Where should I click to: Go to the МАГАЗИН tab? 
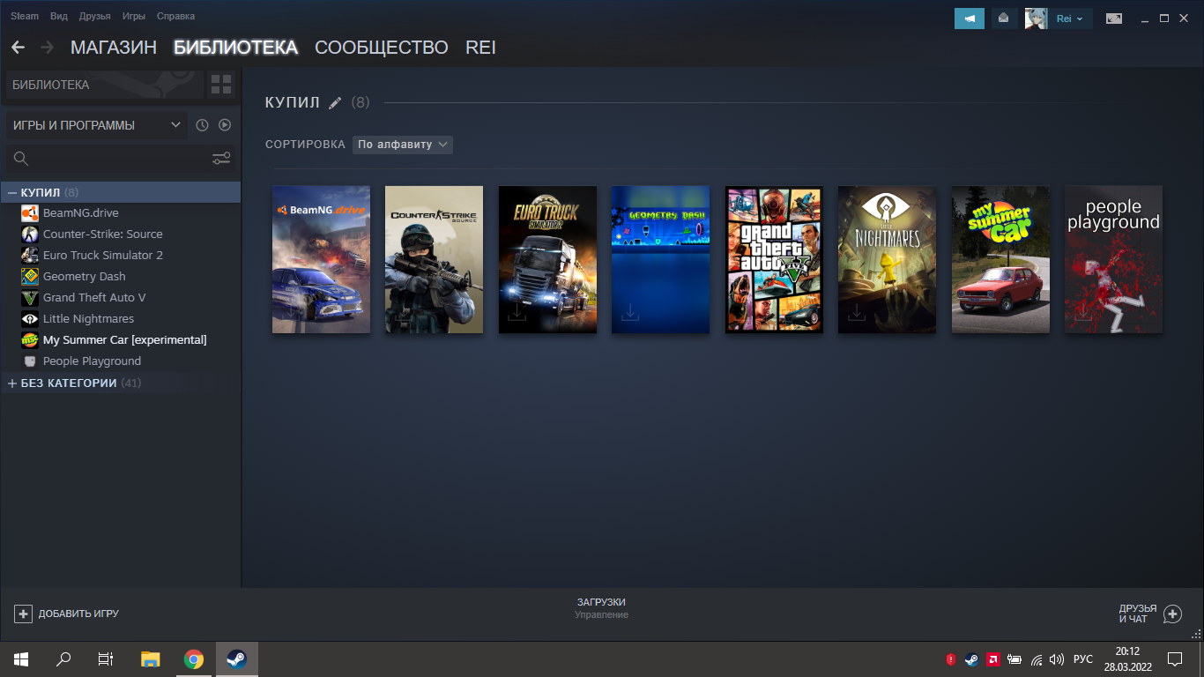(114, 48)
